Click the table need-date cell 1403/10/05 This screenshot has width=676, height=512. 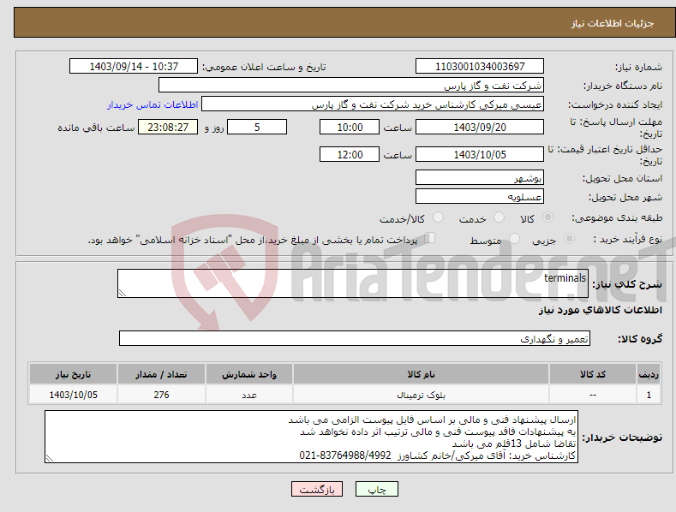[74, 395]
